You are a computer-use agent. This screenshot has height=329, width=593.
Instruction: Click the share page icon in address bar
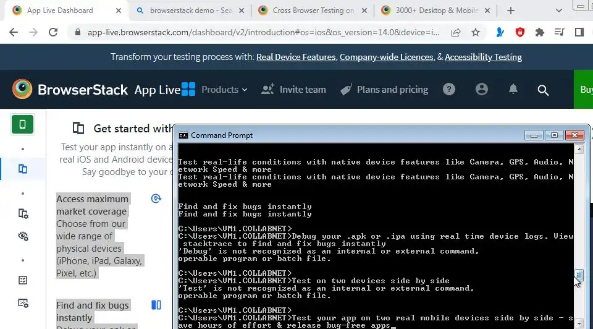pyautogui.click(x=456, y=33)
